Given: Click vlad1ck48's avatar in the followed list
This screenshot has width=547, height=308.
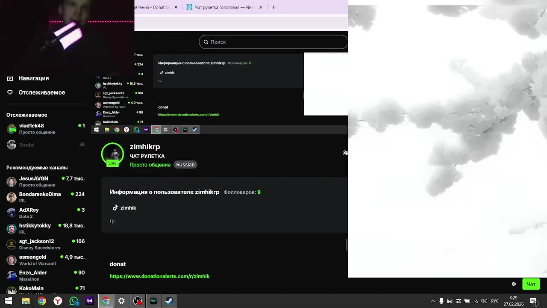Looking at the screenshot, I should [12, 129].
